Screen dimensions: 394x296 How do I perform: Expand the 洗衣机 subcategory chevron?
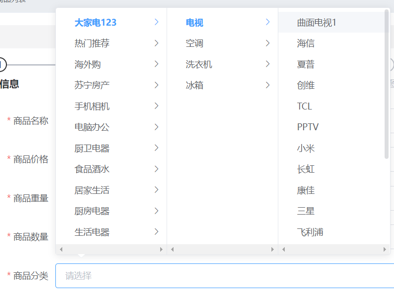click(267, 64)
